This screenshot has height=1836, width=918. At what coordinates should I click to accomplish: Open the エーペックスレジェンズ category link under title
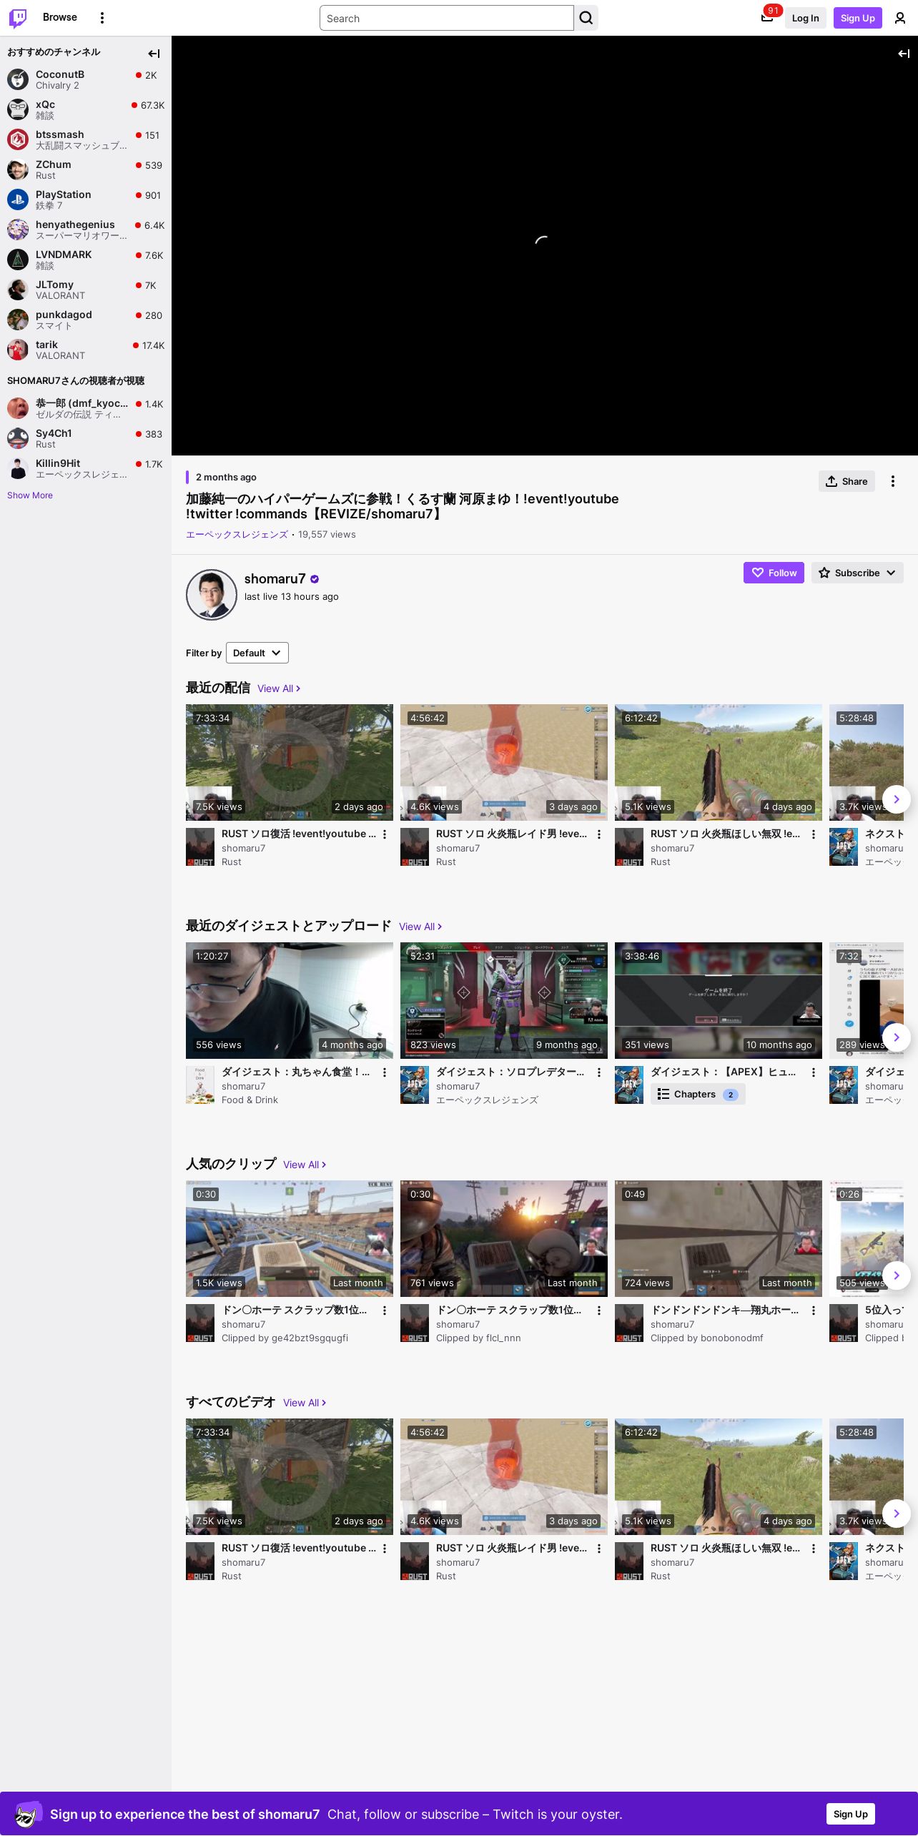click(237, 535)
